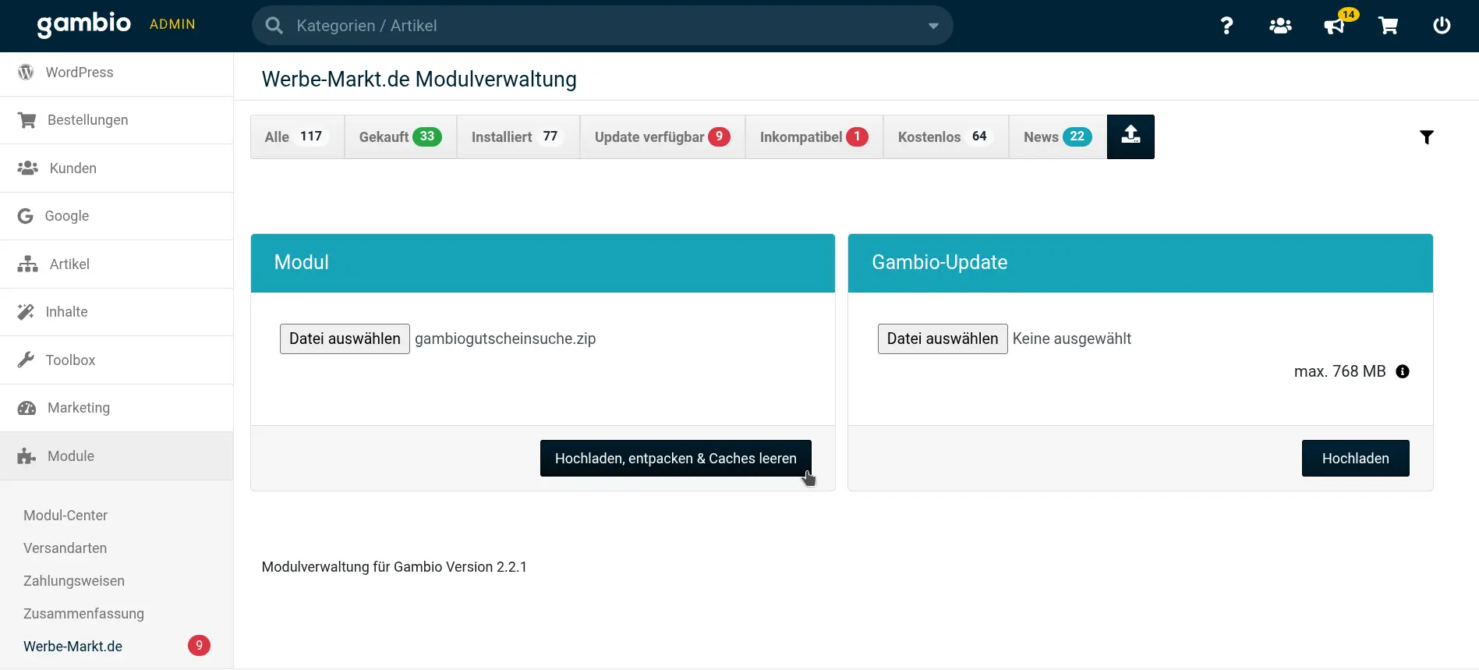
Task: Click the Keine ausgewählt text
Action: (1072, 339)
